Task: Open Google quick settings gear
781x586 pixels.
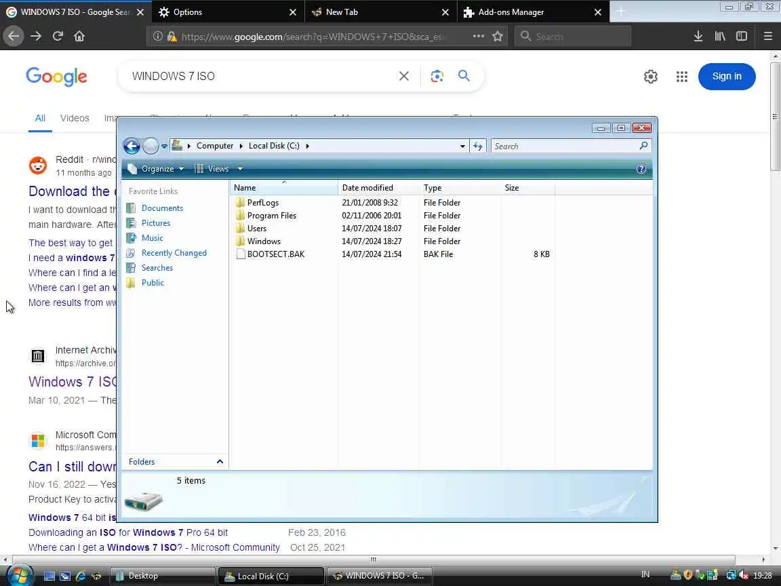Action: 651,76
